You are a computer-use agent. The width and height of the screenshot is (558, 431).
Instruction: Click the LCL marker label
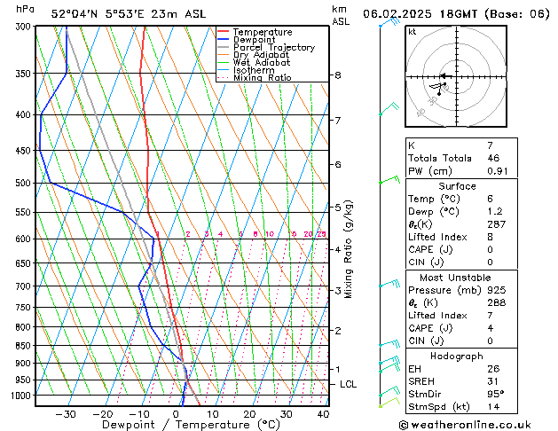pos(348,384)
